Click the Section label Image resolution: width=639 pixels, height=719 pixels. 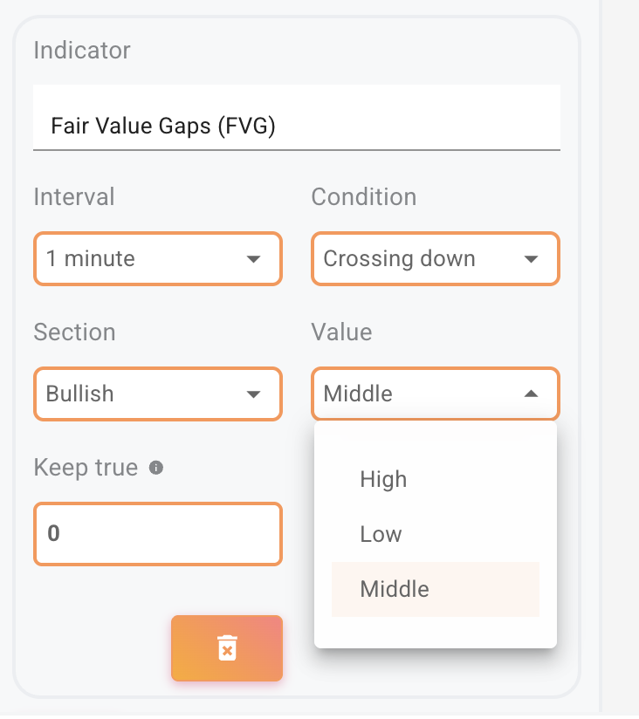[74, 332]
